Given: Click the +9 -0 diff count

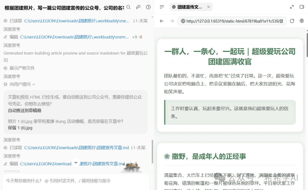Looking at the screenshot, I should click(x=137, y=37).
